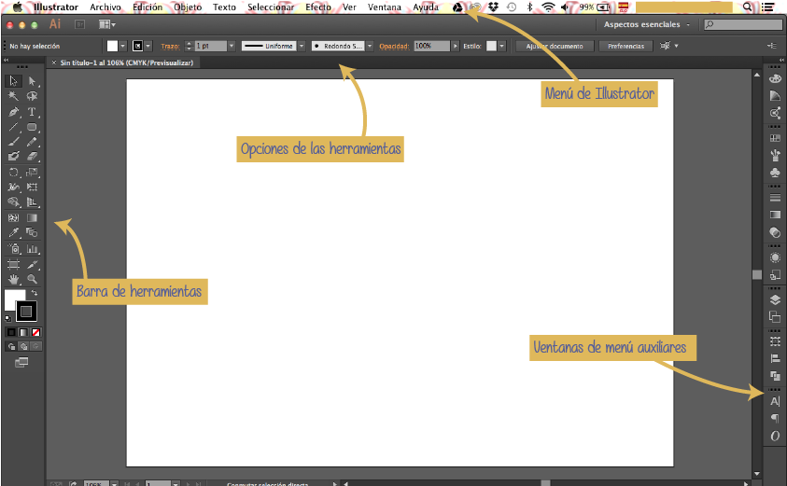Click Ajustar documento button

(x=555, y=46)
